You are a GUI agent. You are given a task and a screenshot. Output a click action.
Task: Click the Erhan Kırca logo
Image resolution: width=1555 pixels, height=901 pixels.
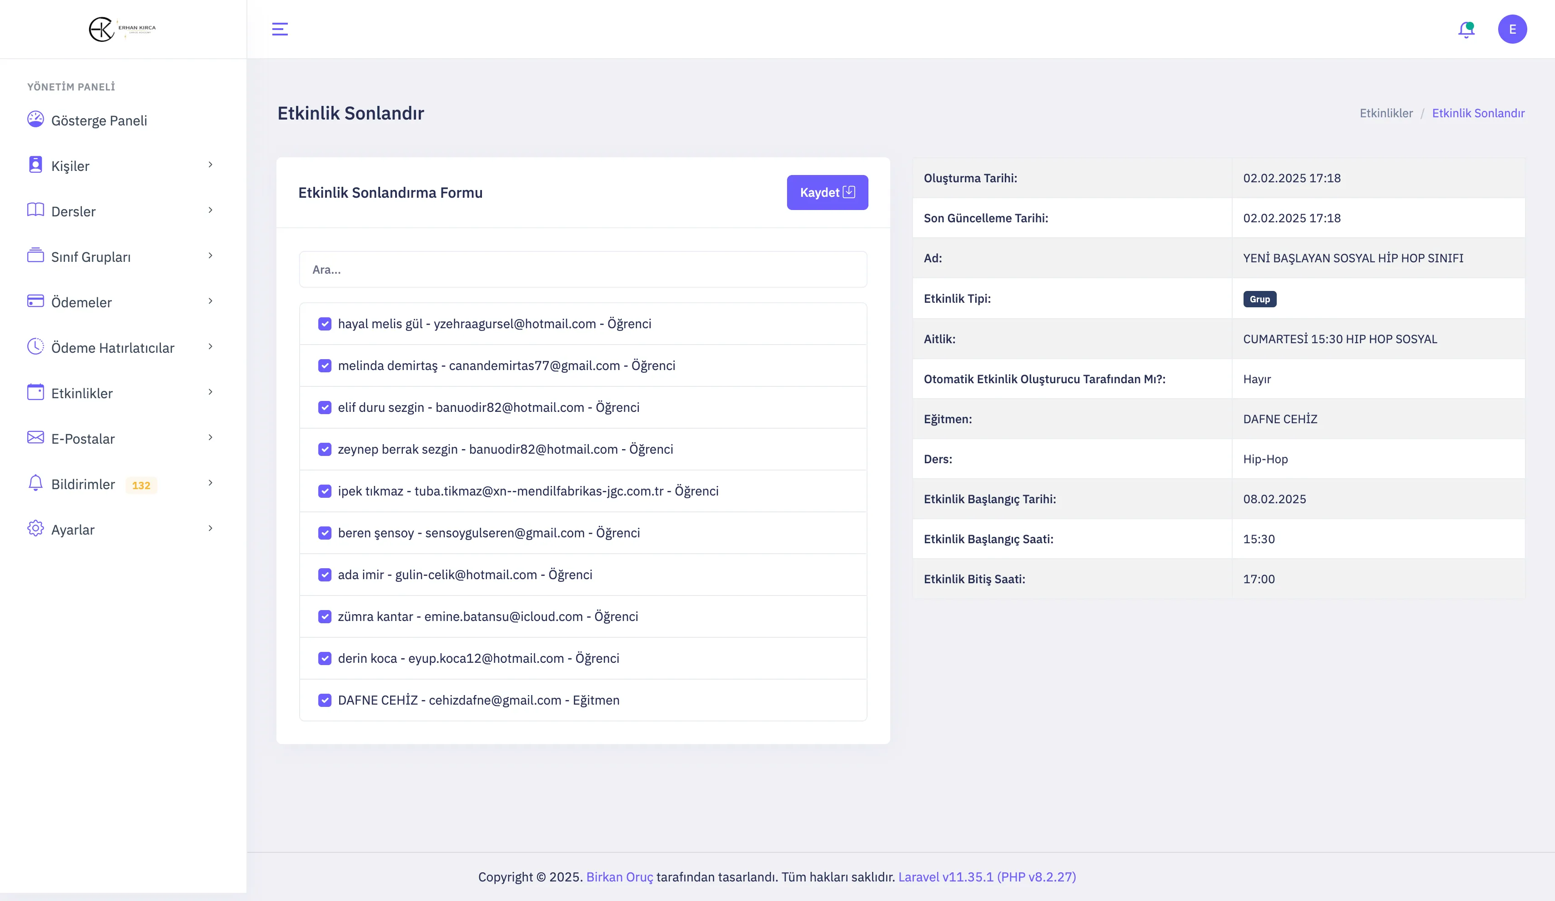[x=122, y=29]
